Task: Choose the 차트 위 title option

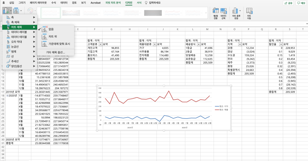Action: (x=55, y=37)
